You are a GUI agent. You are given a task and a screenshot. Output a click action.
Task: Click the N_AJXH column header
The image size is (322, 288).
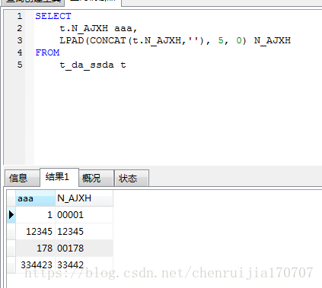[84, 198]
